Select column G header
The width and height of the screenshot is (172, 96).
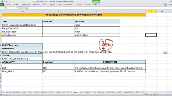162,11
